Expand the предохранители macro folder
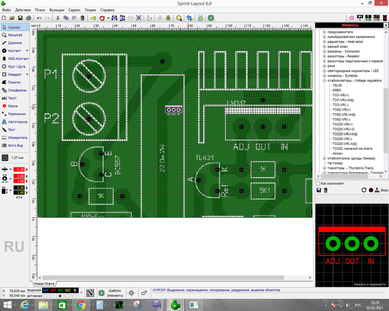 point(324,32)
